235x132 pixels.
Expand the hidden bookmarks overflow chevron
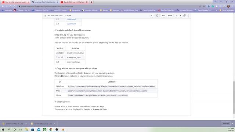216,10
